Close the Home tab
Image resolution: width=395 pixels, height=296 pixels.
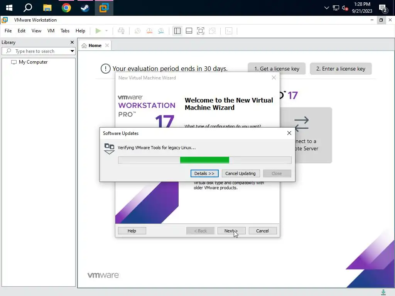(107, 45)
